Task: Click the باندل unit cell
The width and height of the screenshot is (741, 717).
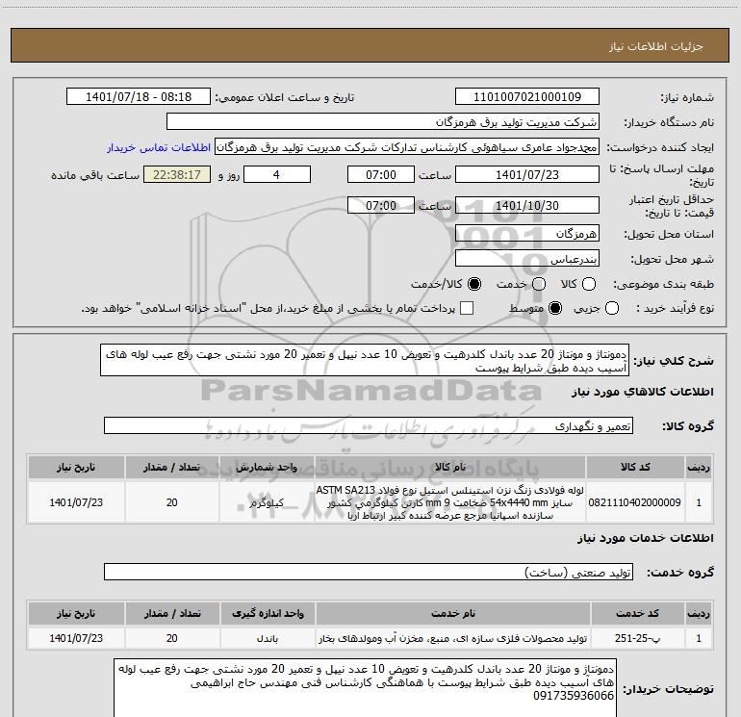Action: coord(268,638)
